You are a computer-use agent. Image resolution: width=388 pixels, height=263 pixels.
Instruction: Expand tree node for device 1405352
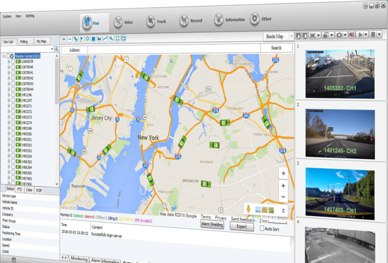9,145
